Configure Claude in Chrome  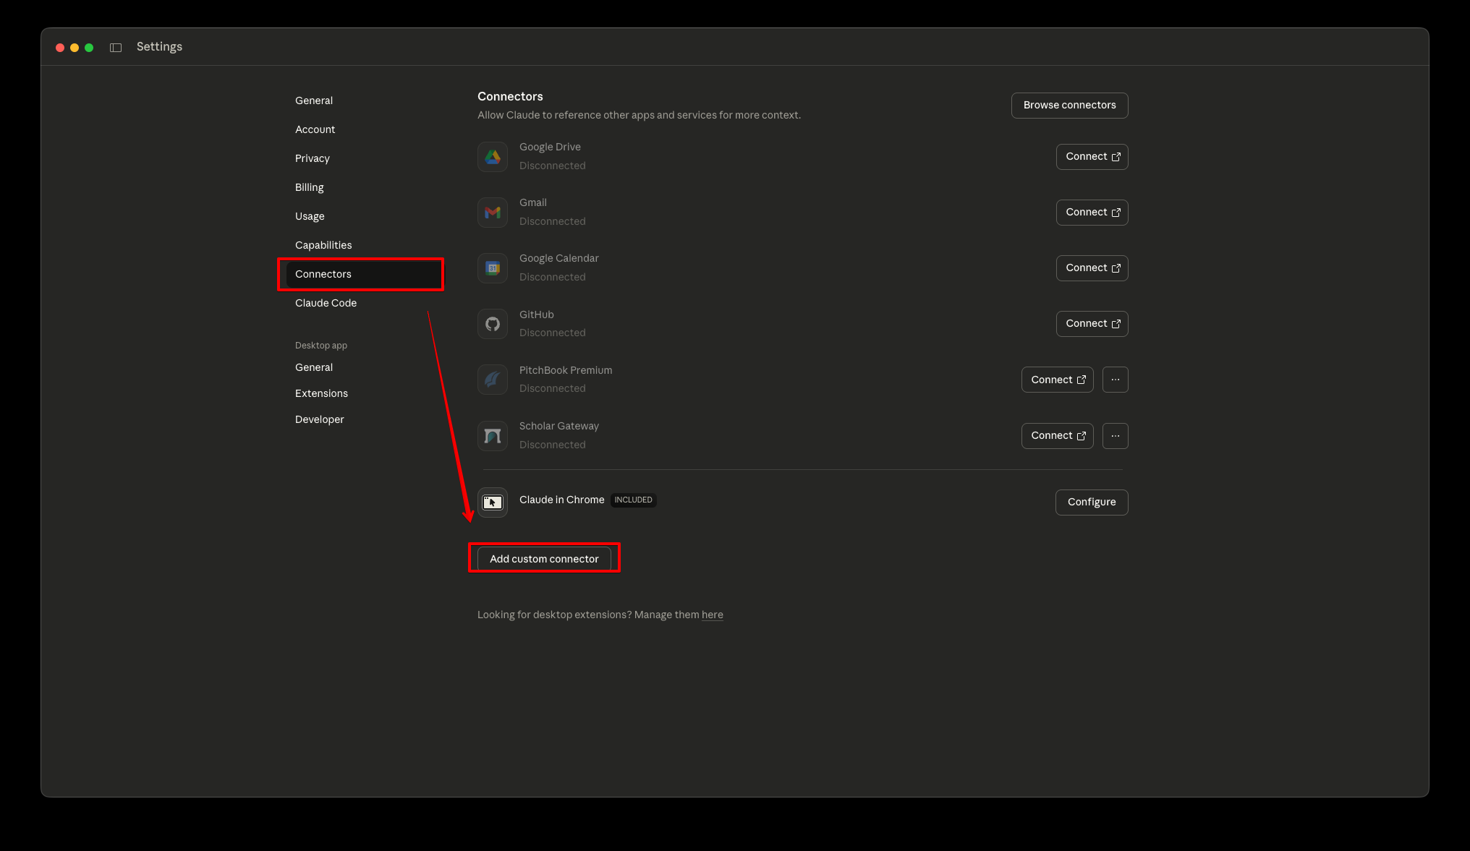click(x=1092, y=503)
